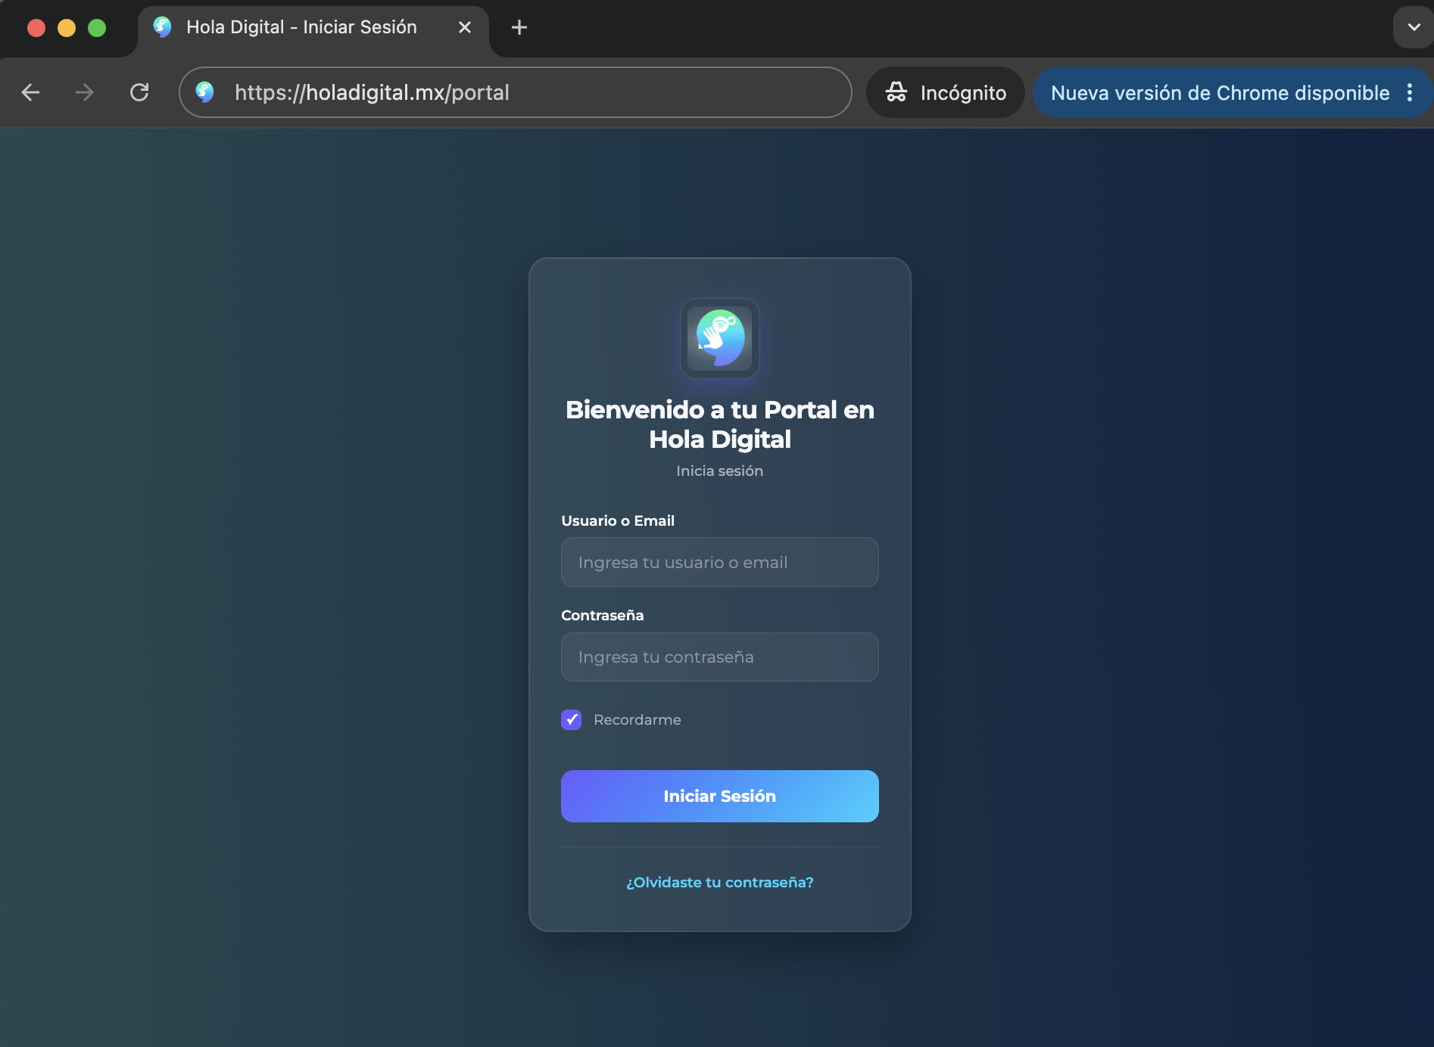
Task: Click the red window close button
Action: coord(36,28)
